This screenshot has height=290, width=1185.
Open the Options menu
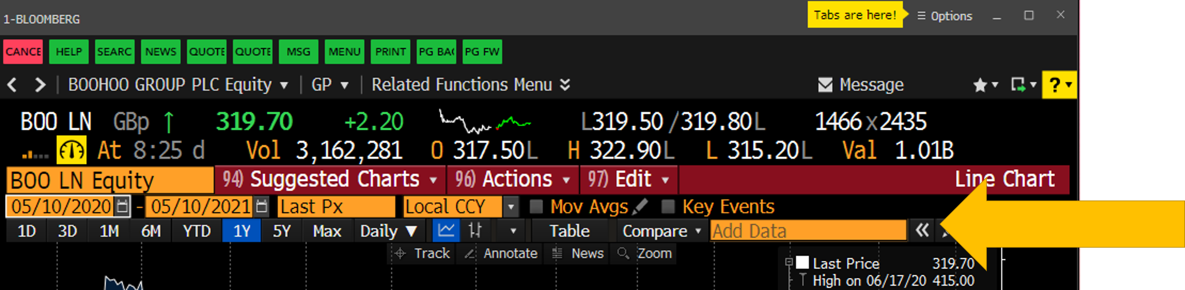tap(945, 16)
